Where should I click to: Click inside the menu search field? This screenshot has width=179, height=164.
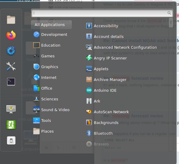pos(102,13)
